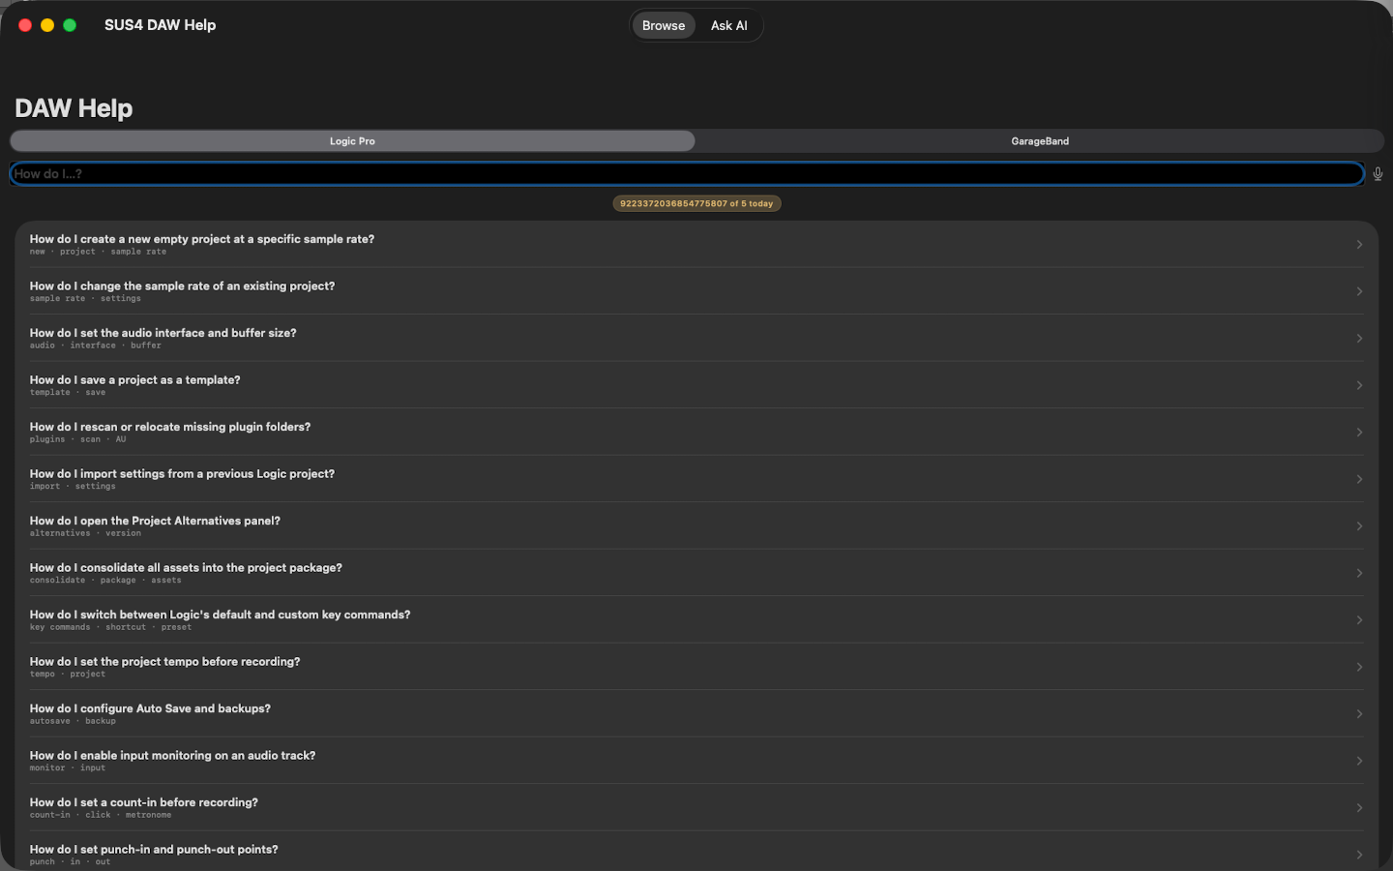1393x871 pixels.
Task: Focus the "How do I...?" search field
Action: click(687, 174)
